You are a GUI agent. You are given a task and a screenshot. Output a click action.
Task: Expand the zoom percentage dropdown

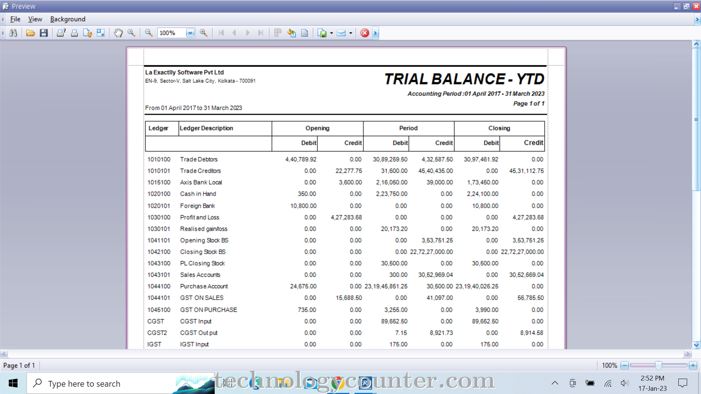click(190, 33)
